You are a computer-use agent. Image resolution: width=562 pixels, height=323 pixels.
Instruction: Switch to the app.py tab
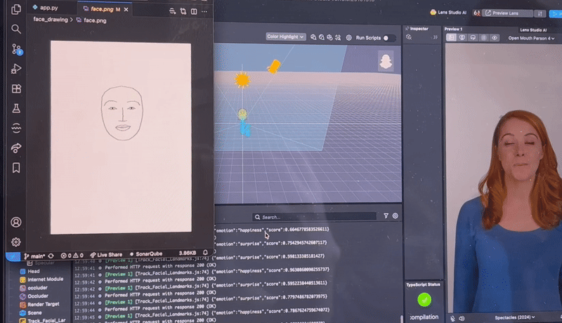[46, 8]
